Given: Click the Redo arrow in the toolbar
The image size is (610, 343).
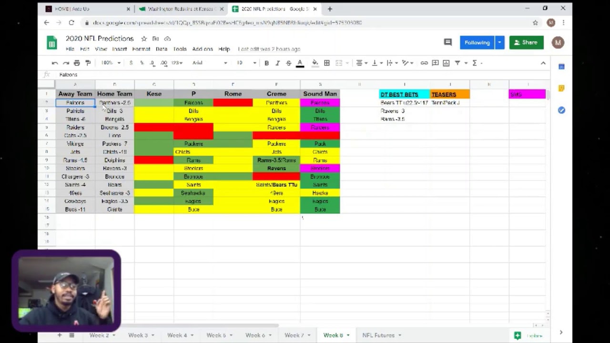Looking at the screenshot, I should coord(66,63).
